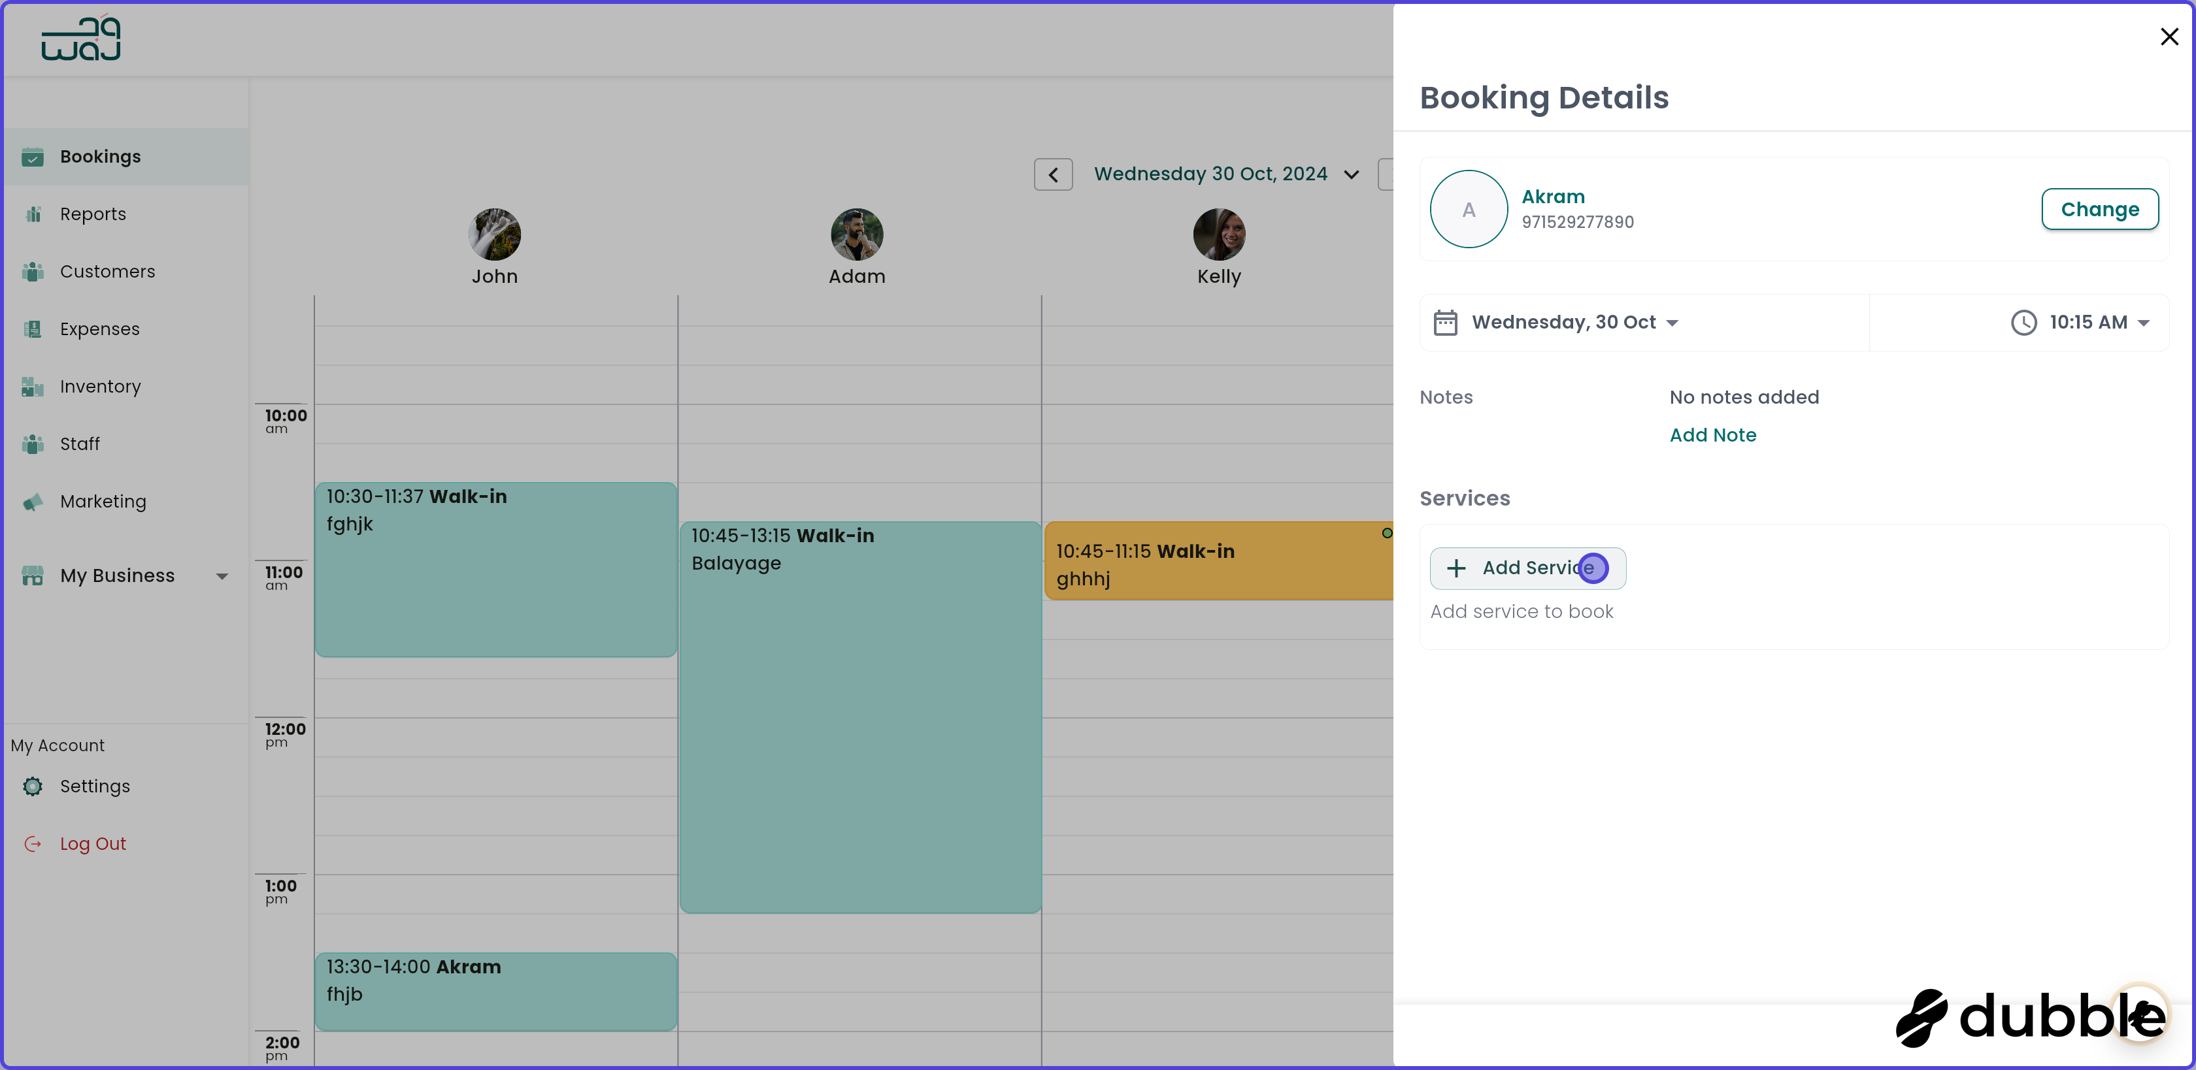Select the Reports bar-chart icon in sidebar
Screen dimensions: 2196x1070
33,214
